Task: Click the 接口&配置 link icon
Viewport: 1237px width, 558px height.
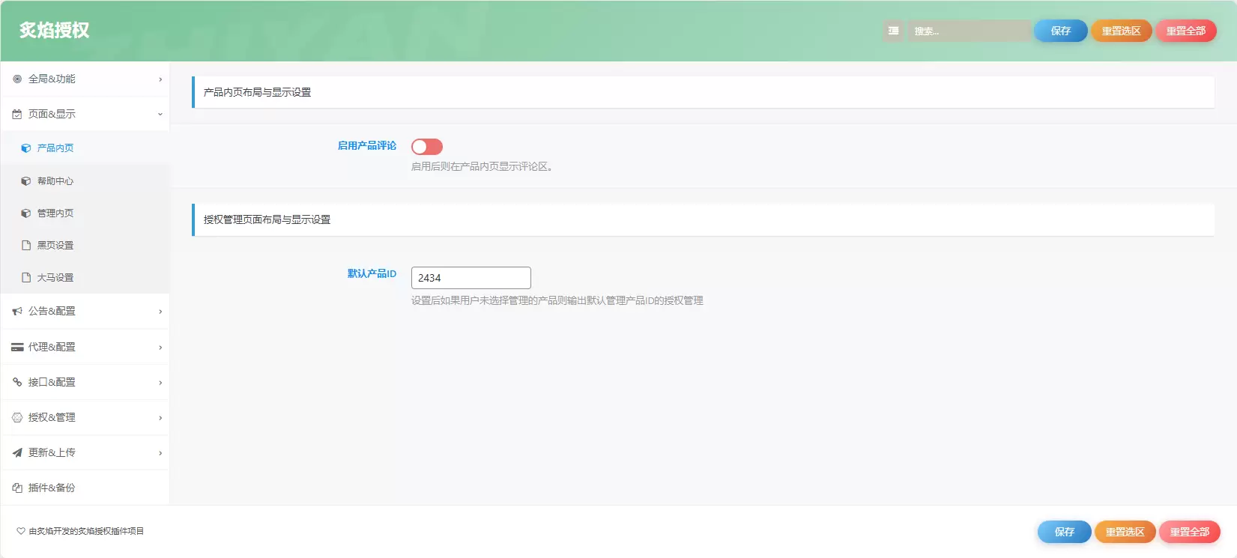Action: [x=17, y=382]
